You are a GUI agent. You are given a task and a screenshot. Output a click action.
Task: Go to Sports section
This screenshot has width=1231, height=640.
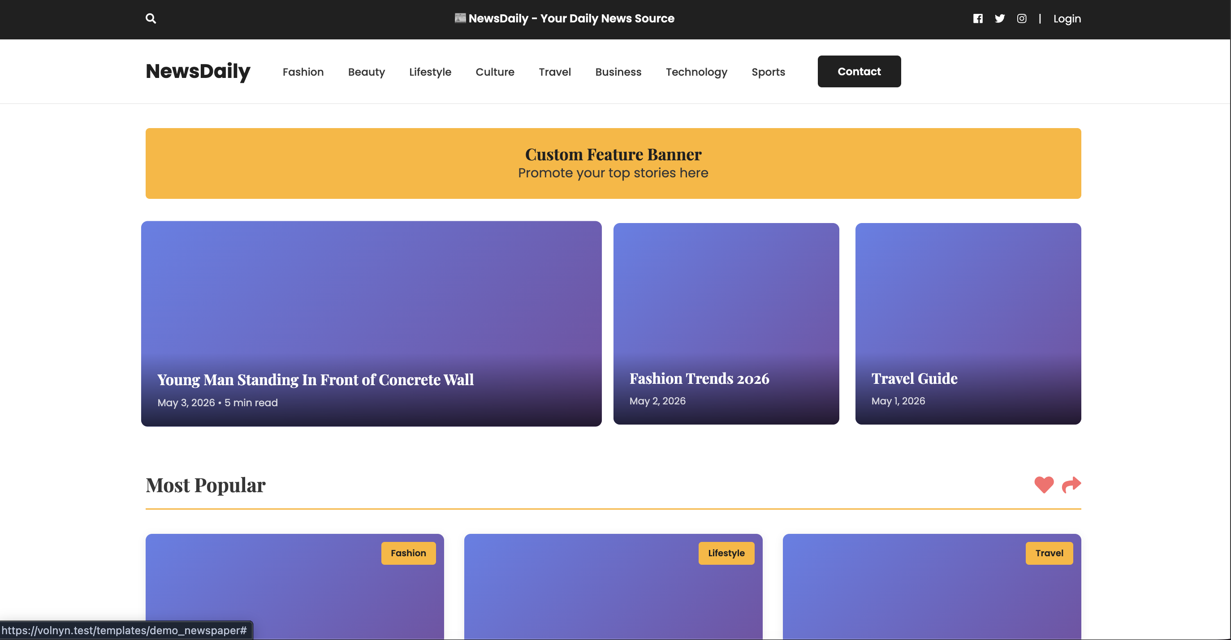[x=769, y=72]
